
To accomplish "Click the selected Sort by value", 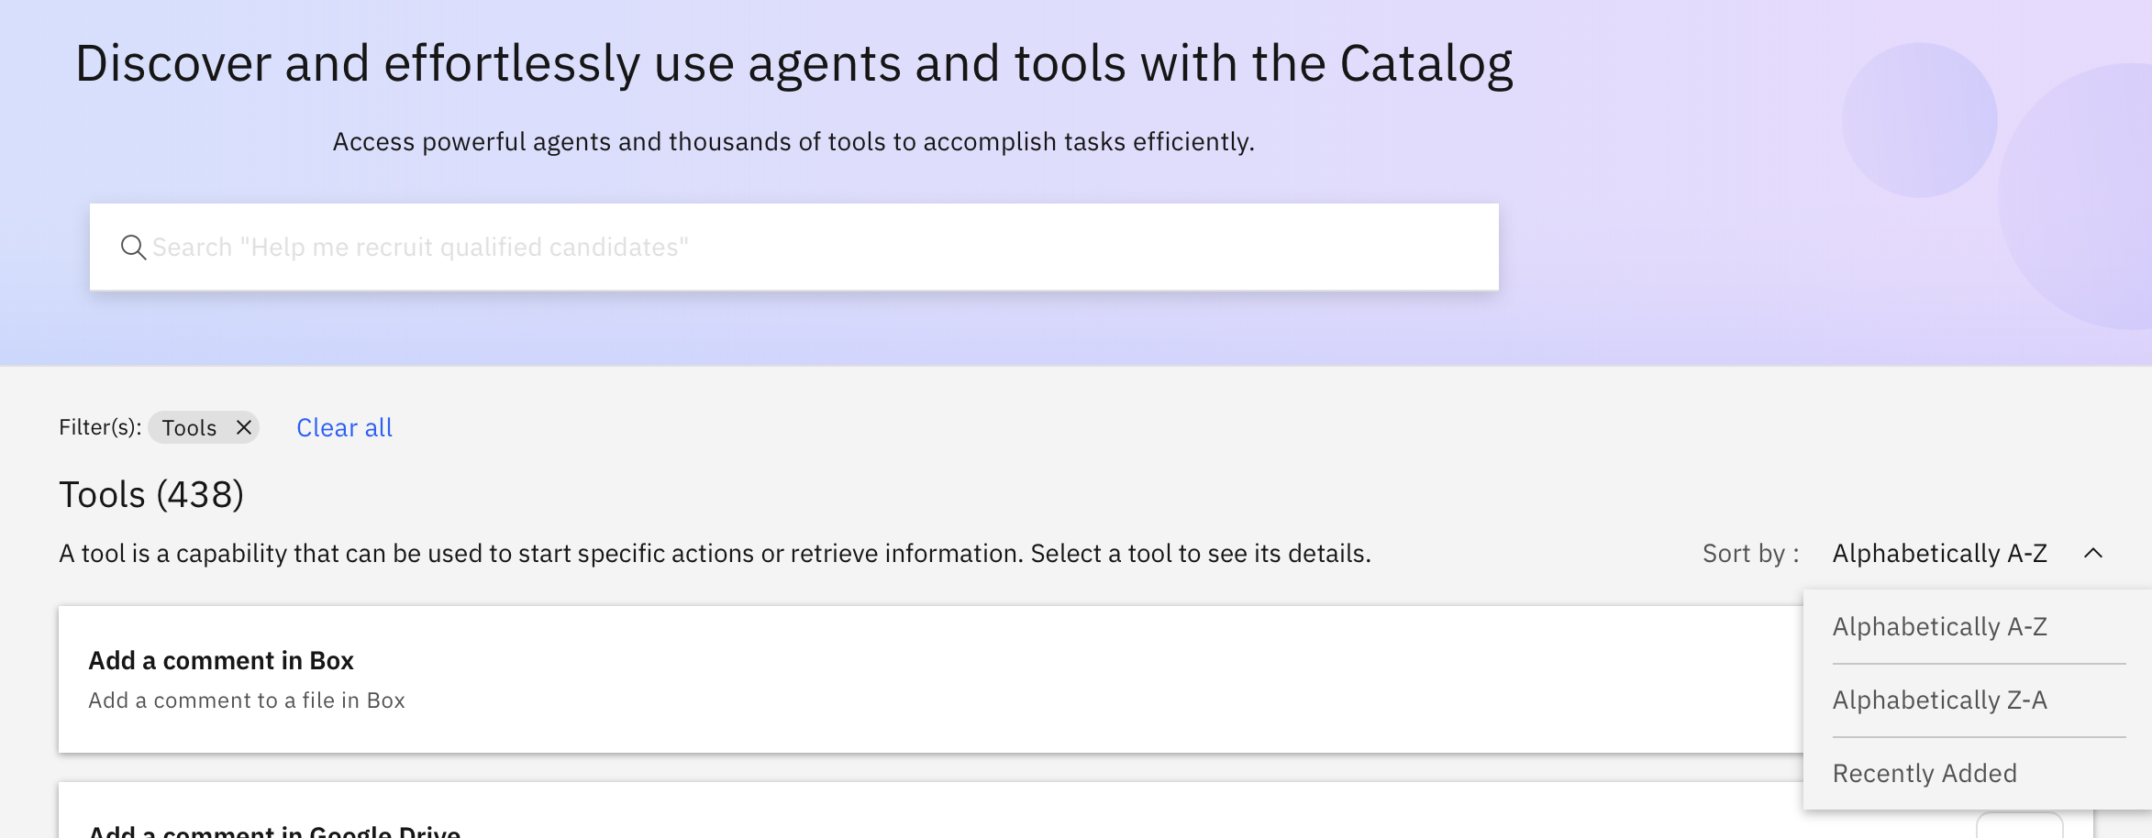I will [1939, 554].
